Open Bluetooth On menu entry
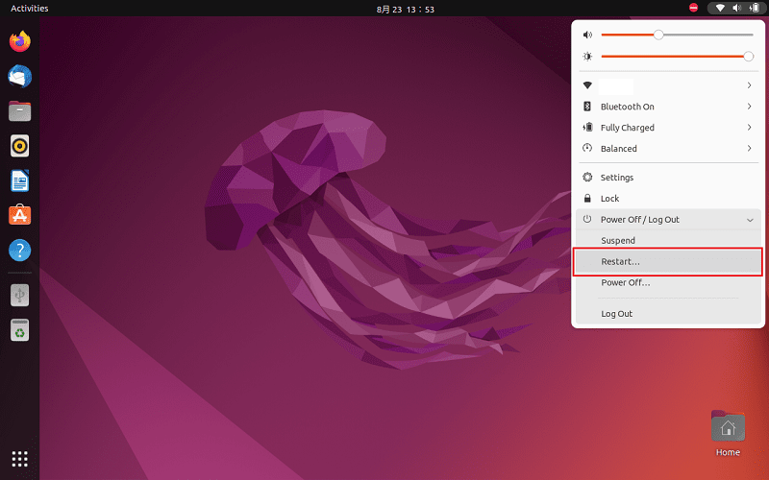This screenshot has height=480, width=769. click(668, 107)
